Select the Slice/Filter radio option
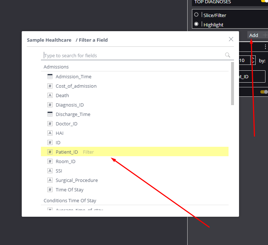This screenshot has height=245, width=268. 196,15
